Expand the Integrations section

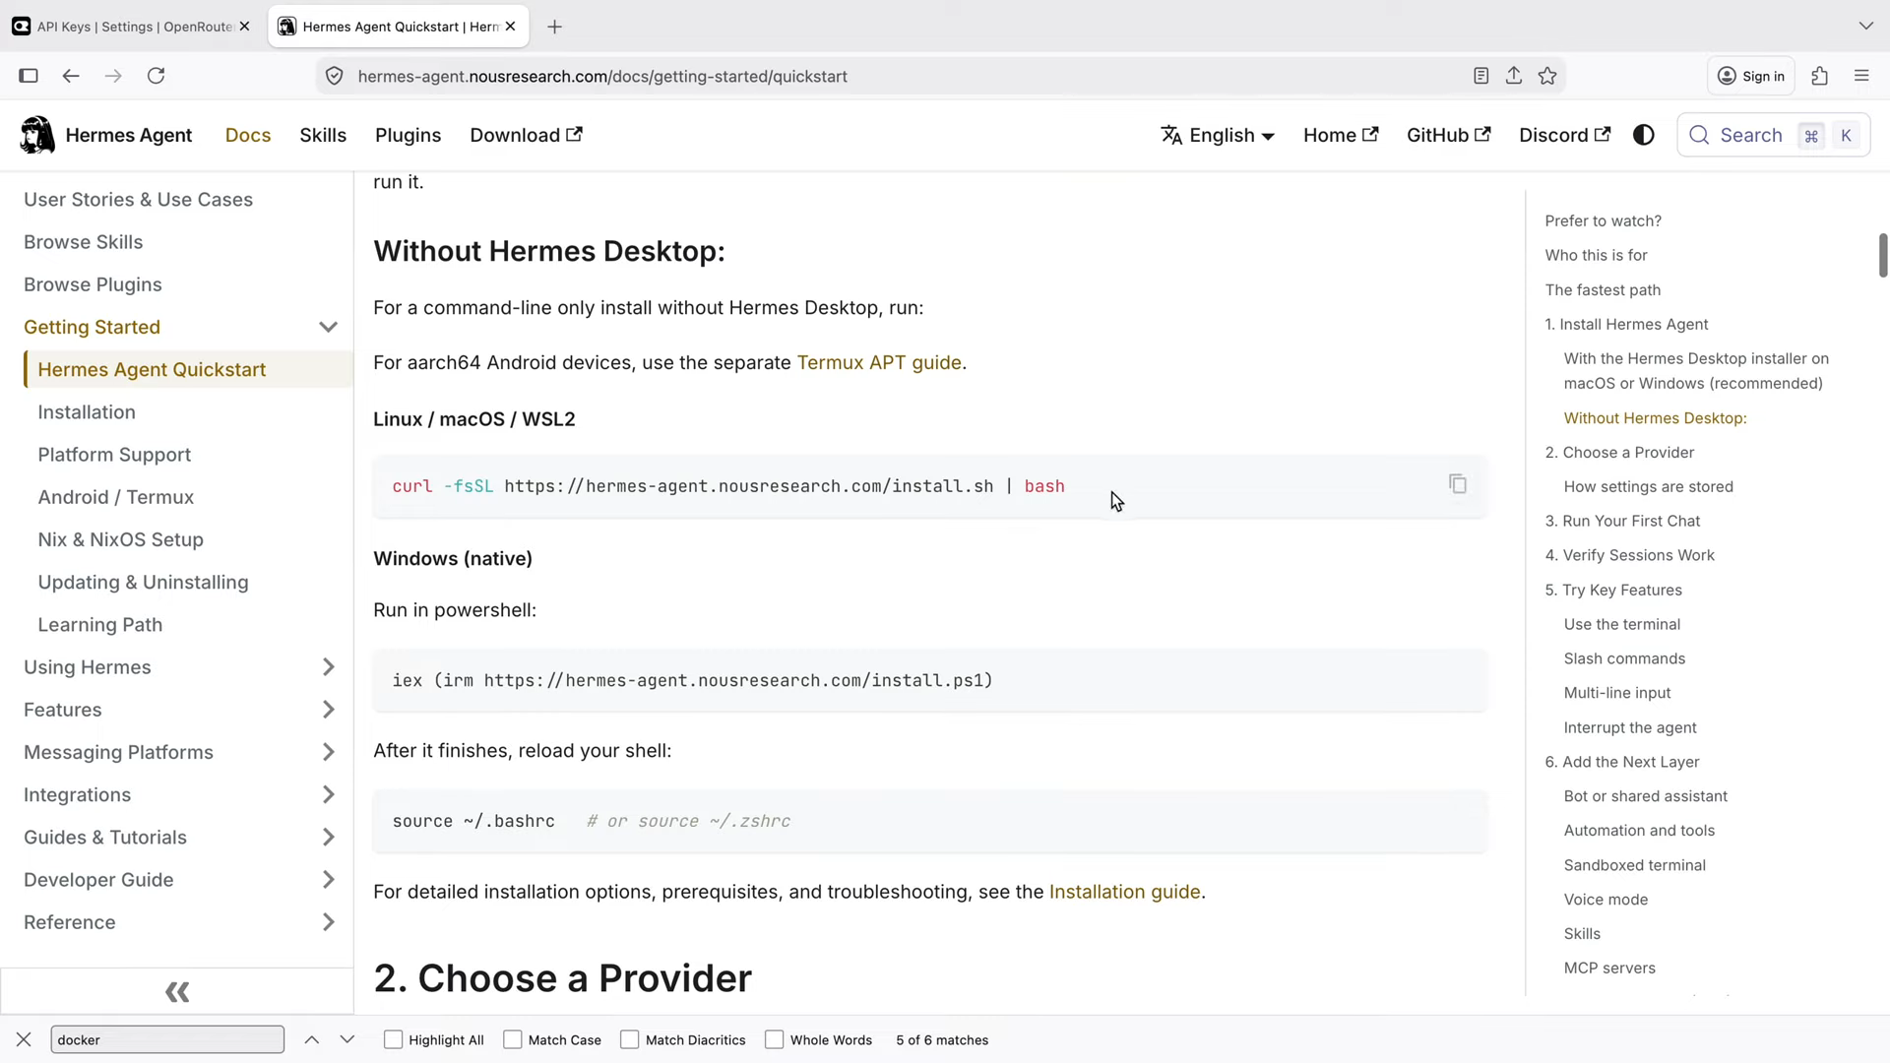coord(328,794)
